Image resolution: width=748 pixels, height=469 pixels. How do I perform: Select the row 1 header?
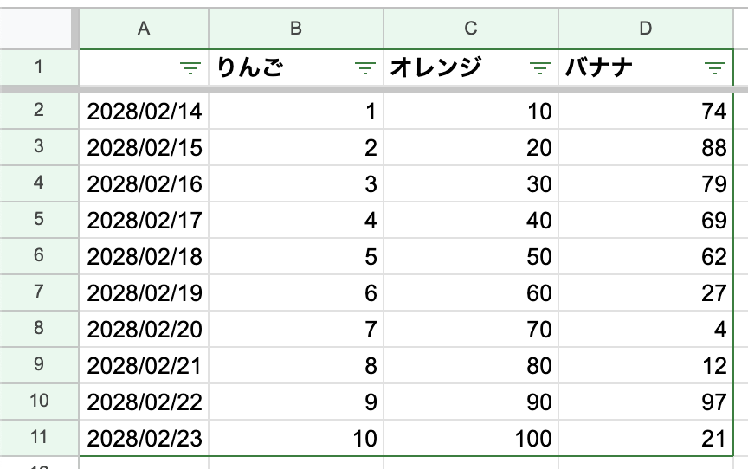(39, 67)
